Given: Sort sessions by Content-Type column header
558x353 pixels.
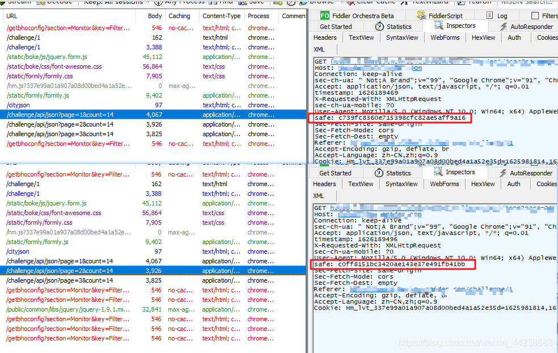Looking at the screenshot, I should pos(221,16).
